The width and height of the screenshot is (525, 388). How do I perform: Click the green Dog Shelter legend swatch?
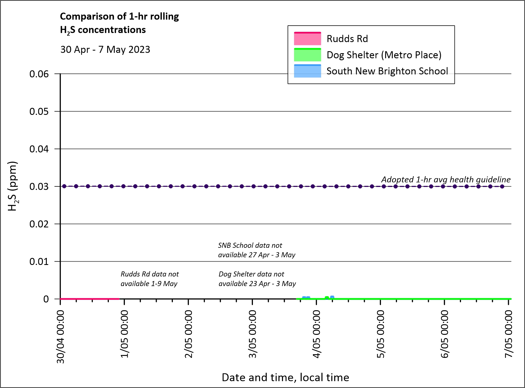pyautogui.click(x=307, y=55)
